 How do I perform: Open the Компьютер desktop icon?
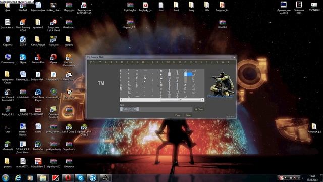pyautogui.click(x=8, y=59)
